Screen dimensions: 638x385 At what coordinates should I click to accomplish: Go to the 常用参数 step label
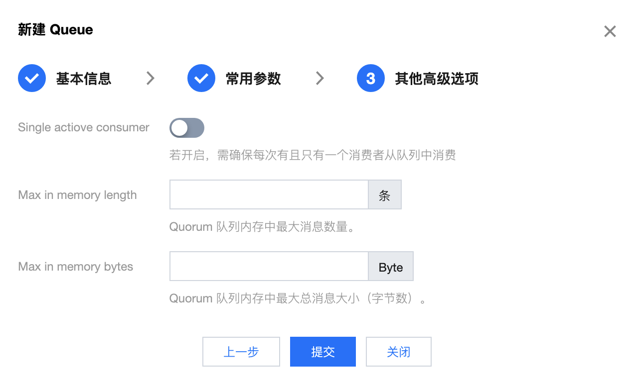253,79
